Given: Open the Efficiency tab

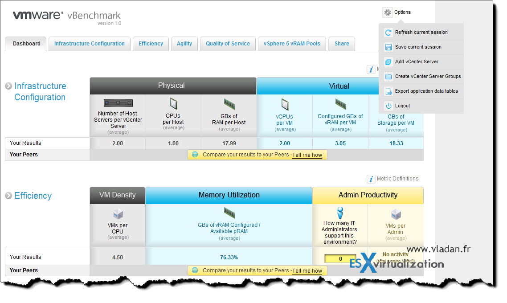Looking at the screenshot, I should (151, 44).
